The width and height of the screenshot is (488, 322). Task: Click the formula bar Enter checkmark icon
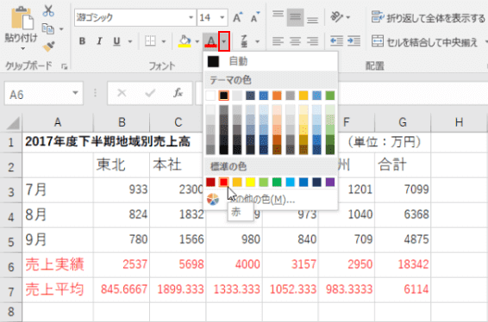pyautogui.click(x=150, y=93)
